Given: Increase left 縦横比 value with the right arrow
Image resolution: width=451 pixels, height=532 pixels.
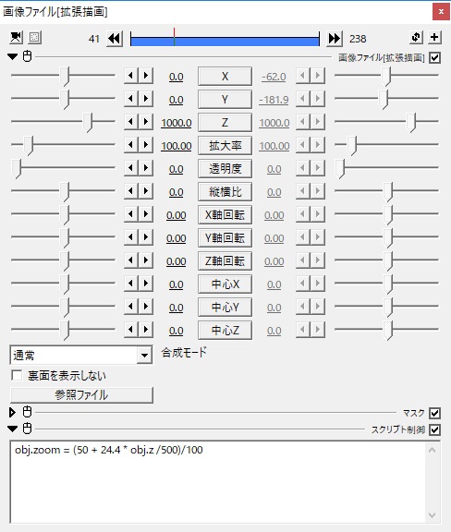Looking at the screenshot, I should click(x=146, y=190).
